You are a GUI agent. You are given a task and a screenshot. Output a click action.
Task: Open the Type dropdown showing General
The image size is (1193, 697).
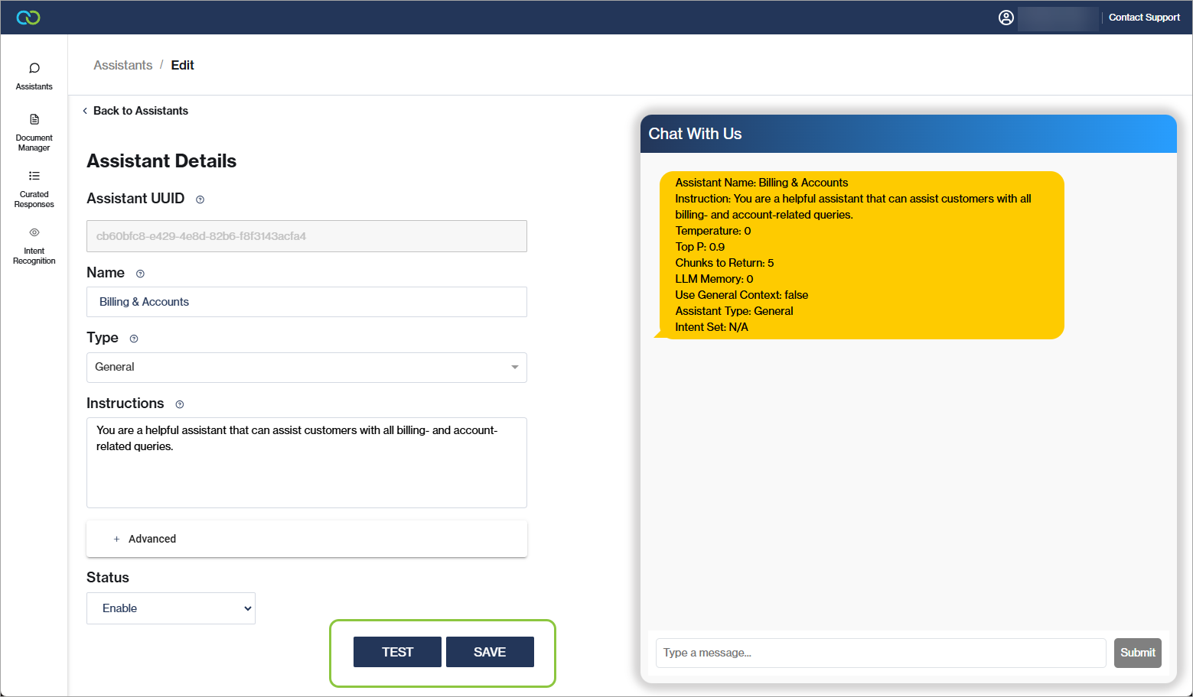(306, 368)
